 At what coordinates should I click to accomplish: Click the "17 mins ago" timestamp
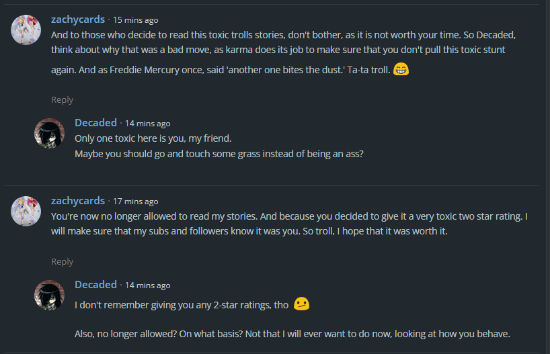(x=136, y=201)
